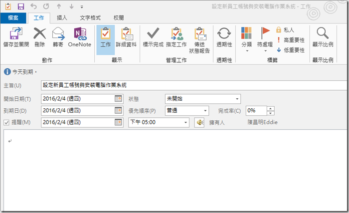Mark the task complete with 標示完成
Viewport: 349px width, 213px height.
(x=154, y=37)
